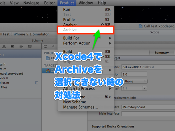The image size is (175, 131).
Task: Select the oard.storyboard file
Action: (x=12, y=74)
